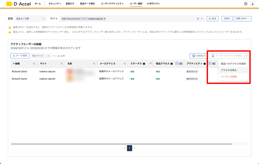Image resolution: width=259 pixels, height=164 pixels.
Task: Open the 製品データ統計 tab
Action: point(88,4)
